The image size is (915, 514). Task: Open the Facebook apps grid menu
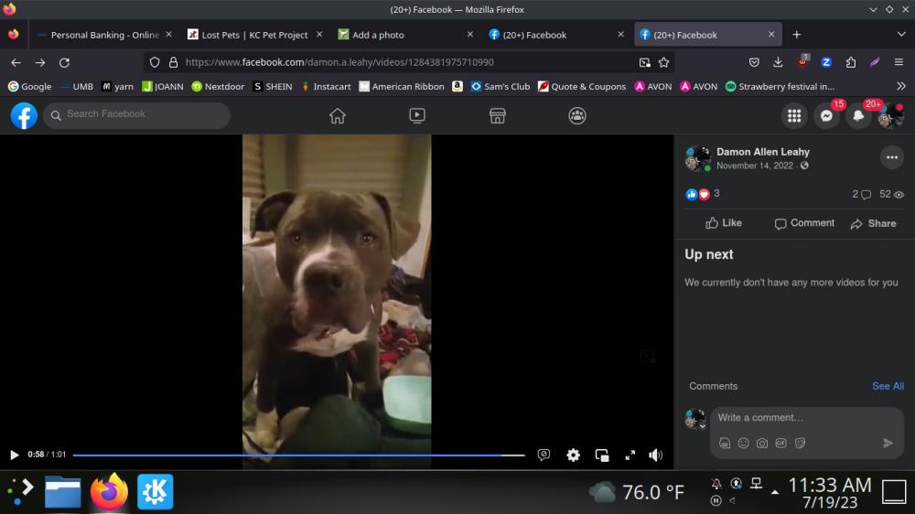794,116
